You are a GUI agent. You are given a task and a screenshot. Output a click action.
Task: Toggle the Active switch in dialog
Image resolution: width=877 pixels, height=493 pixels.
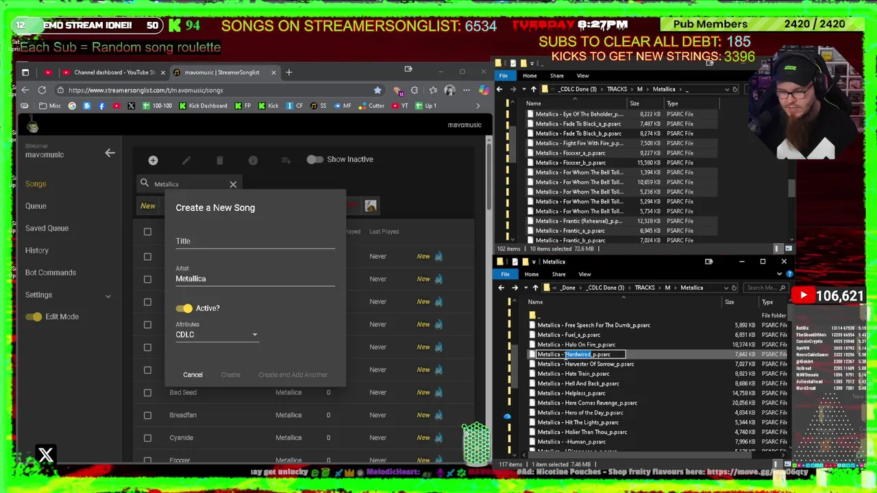(184, 308)
